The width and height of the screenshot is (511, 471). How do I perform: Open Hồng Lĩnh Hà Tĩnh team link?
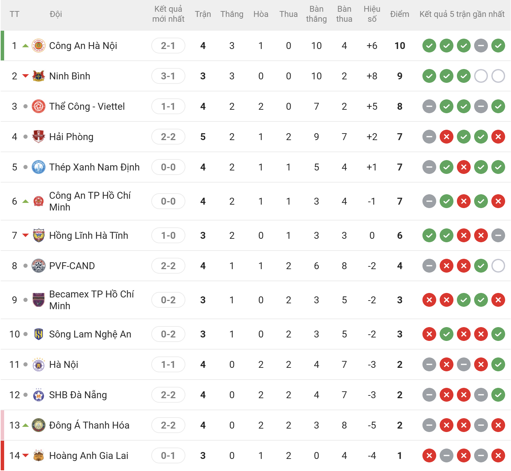pyautogui.click(x=89, y=235)
